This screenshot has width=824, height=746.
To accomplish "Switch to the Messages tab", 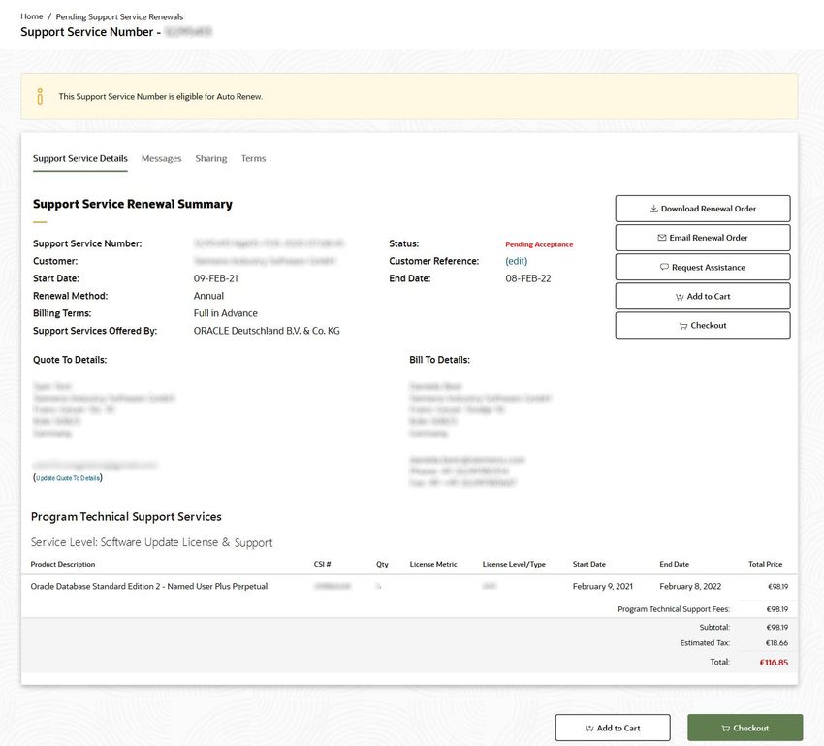I will [x=161, y=158].
